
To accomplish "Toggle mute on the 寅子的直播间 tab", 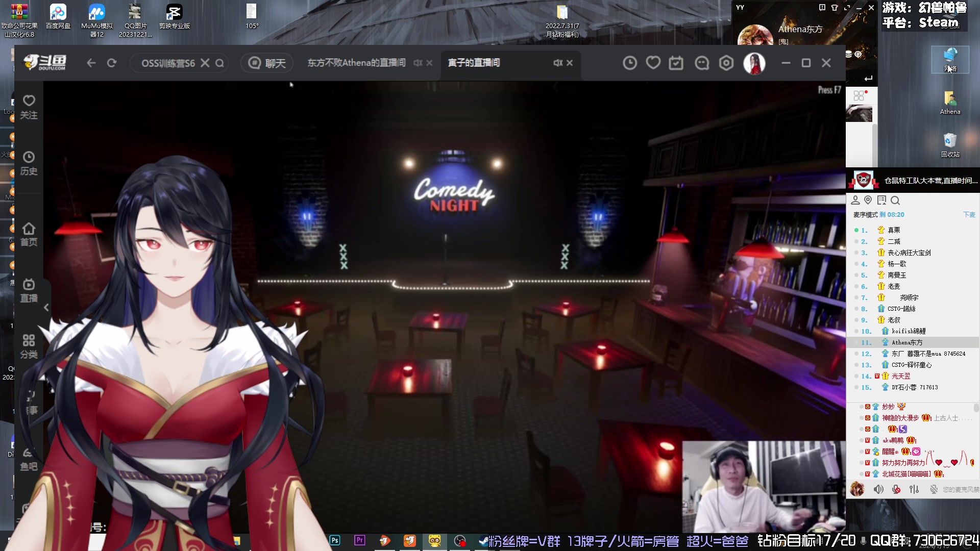I will click(x=558, y=63).
